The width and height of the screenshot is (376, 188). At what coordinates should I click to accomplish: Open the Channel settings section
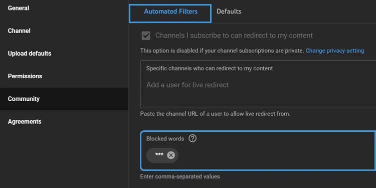pyautogui.click(x=19, y=31)
